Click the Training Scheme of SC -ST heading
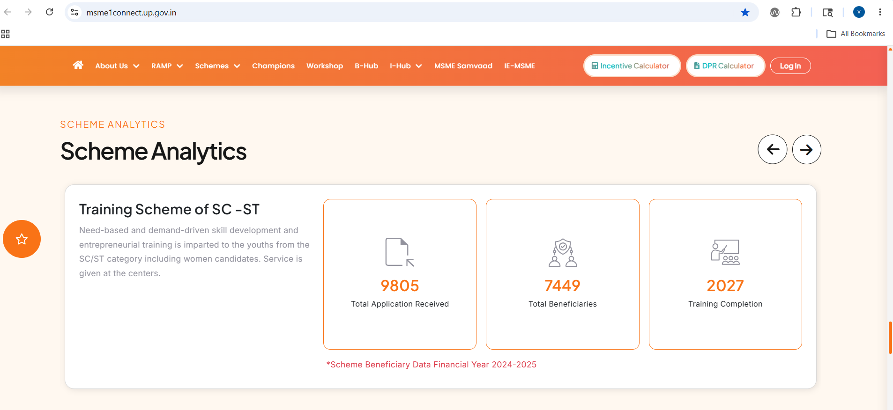This screenshot has height=410, width=893. coord(169,209)
